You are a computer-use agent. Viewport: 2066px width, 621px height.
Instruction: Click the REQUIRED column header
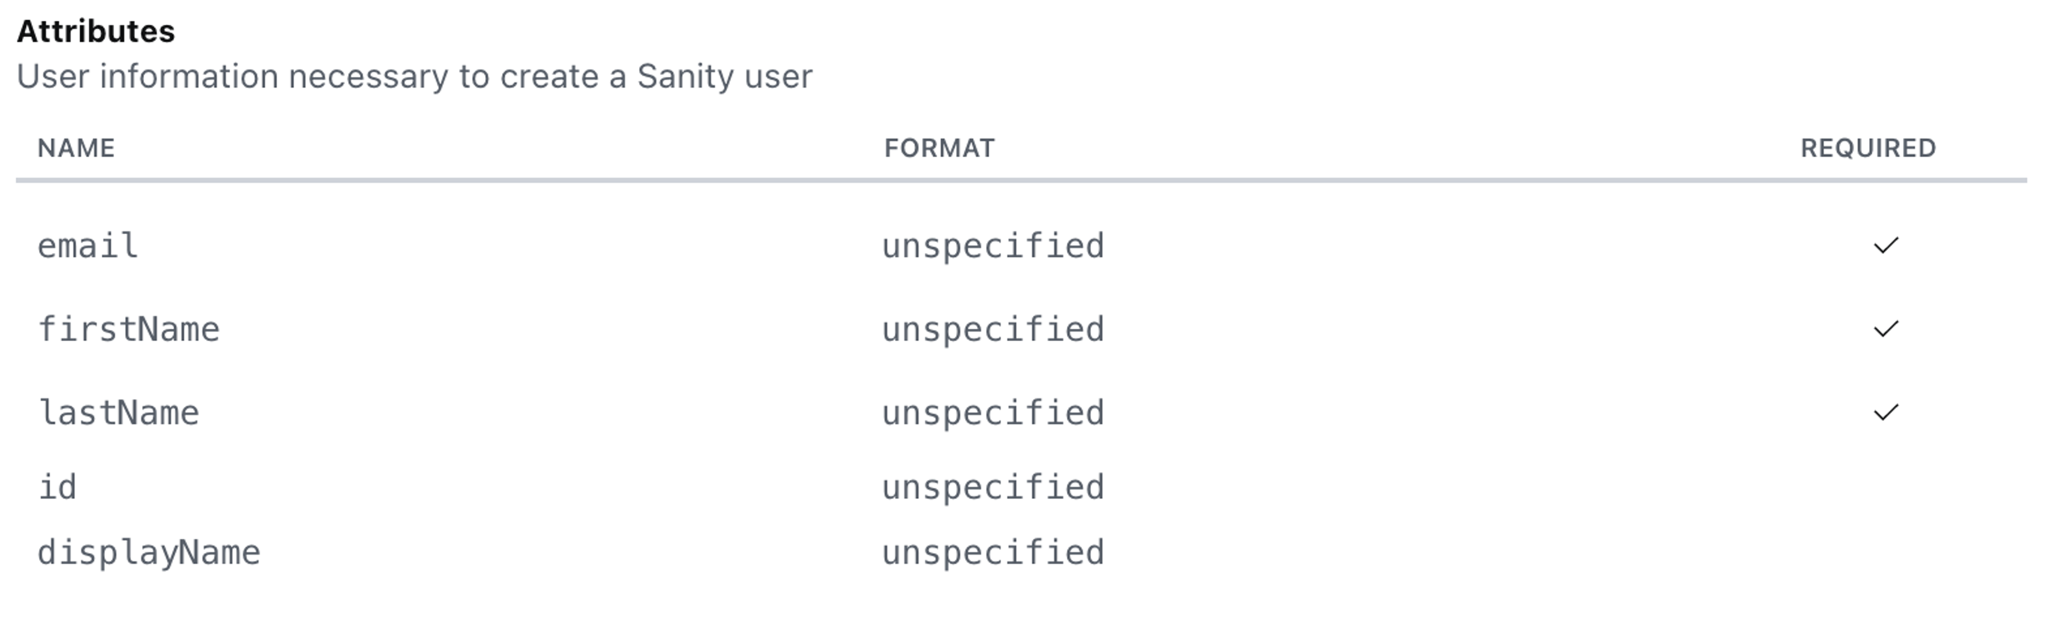pyautogui.click(x=1868, y=149)
